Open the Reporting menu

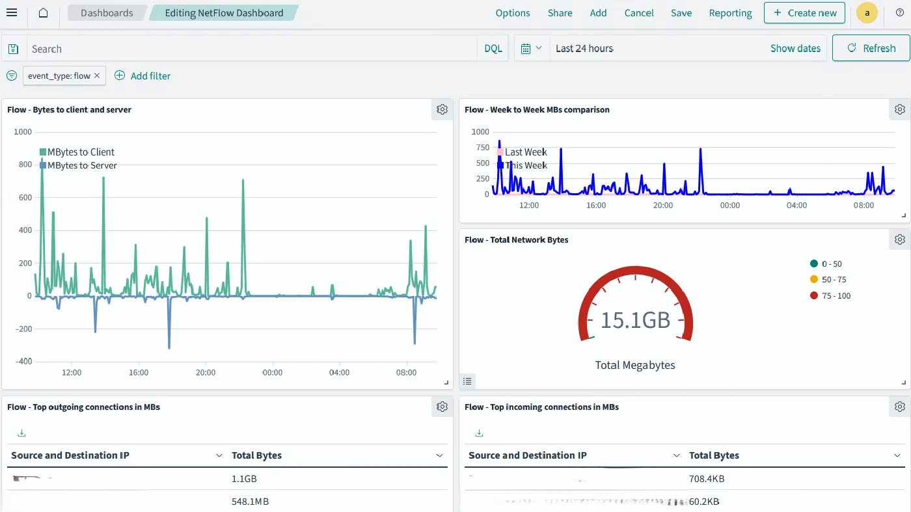point(730,13)
